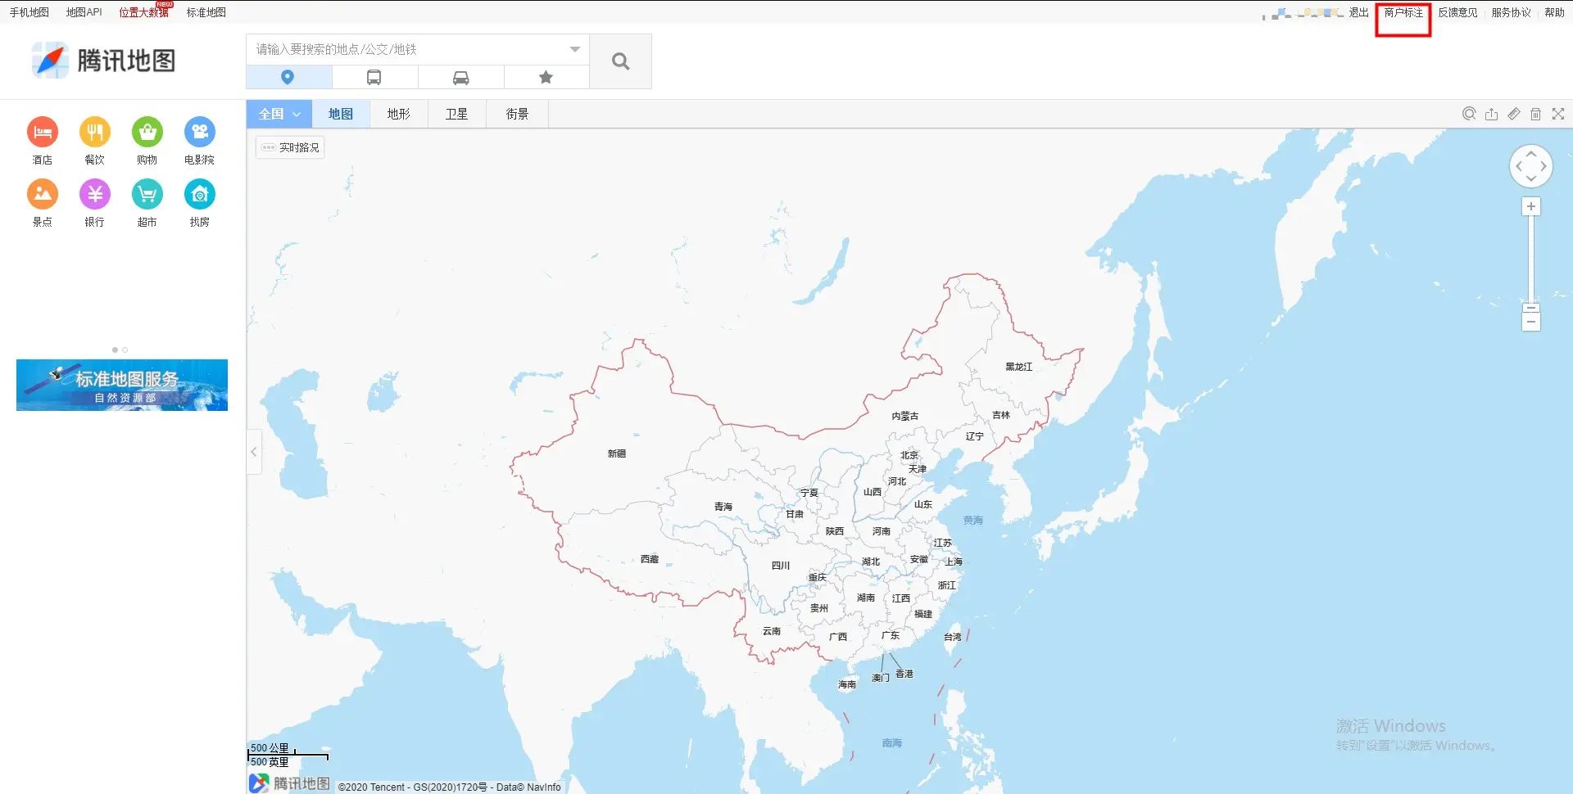This screenshot has height=794, width=1573.
Task: Select the car driving route icon
Action: tap(460, 78)
